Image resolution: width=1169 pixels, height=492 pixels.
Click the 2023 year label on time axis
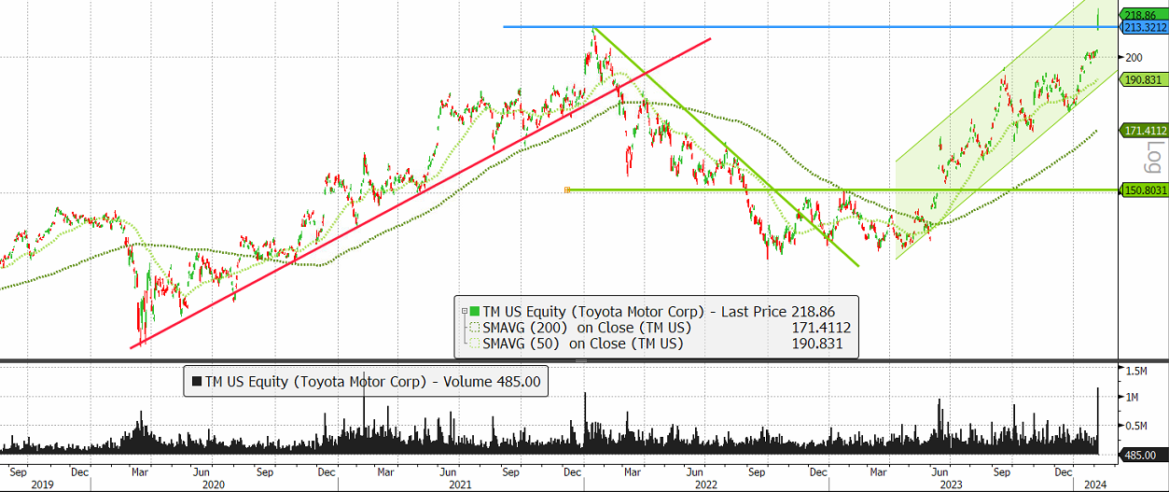pos(952,485)
